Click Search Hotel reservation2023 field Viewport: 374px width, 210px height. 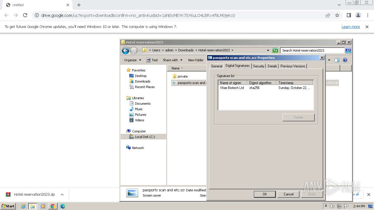tap(312, 50)
